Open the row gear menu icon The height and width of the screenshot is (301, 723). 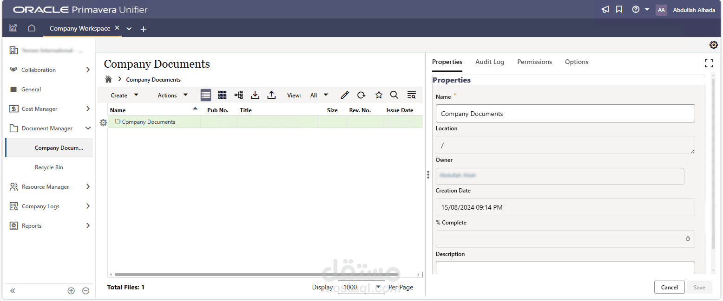(x=103, y=122)
